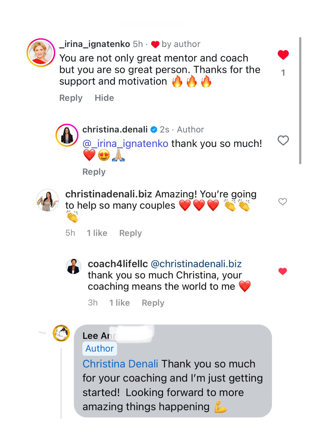Viewport: 325px width, 434px height.
Task: Open coach4lifellc's avatar
Action: click(74, 266)
